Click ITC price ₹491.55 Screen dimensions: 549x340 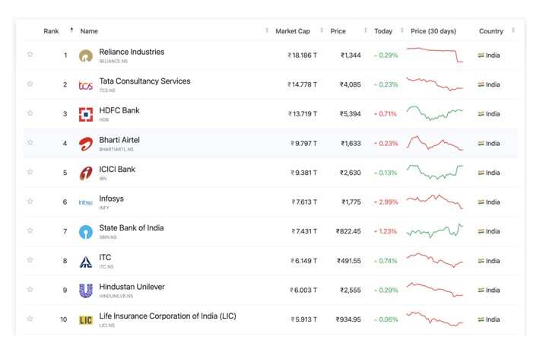[349, 261]
